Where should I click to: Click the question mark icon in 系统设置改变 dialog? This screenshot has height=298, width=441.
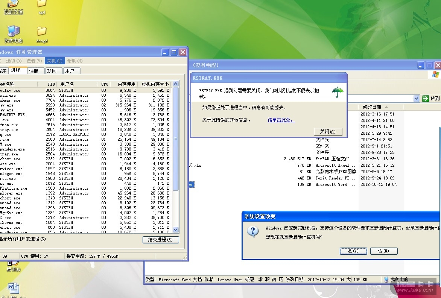[253, 231]
